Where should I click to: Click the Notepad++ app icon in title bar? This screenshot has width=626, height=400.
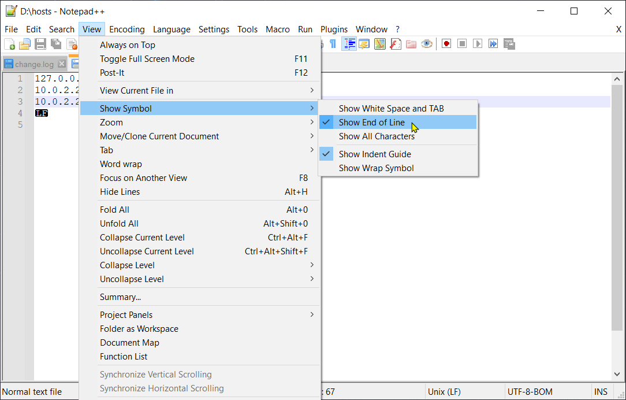tap(11, 11)
